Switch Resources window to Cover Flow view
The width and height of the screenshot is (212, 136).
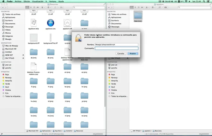tap(38, 8)
